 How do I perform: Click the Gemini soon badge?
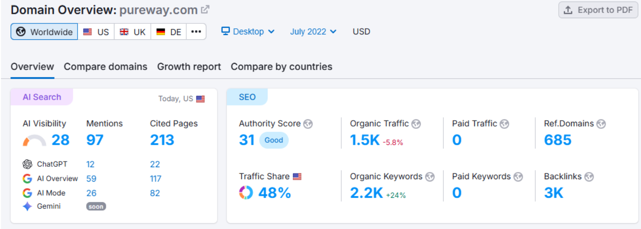tap(96, 206)
